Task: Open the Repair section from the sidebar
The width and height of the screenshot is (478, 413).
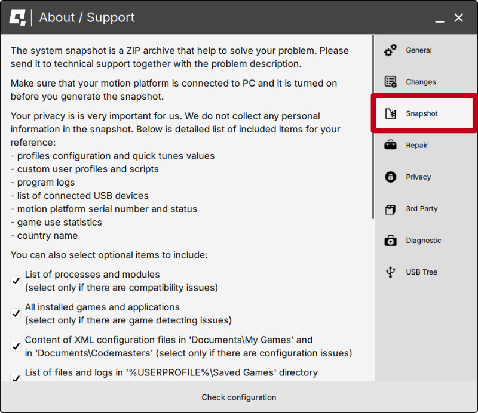Action: [418, 145]
